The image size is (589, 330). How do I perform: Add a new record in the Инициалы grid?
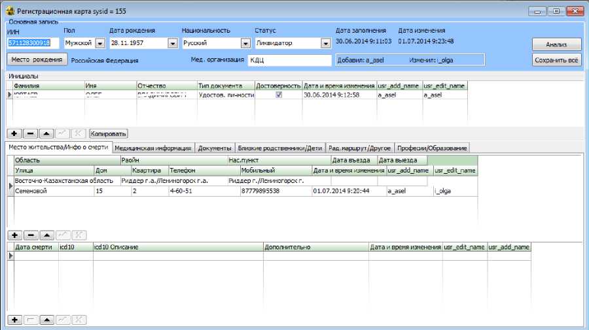(x=14, y=133)
